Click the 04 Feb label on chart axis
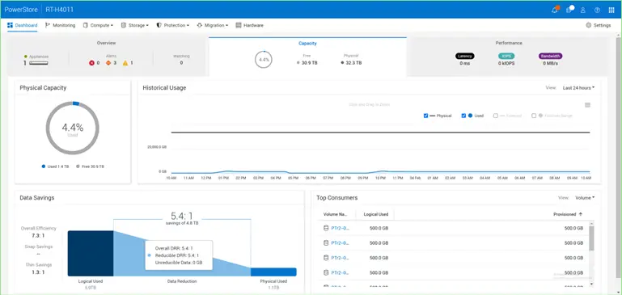Image resolution: width=622 pixels, height=295 pixels. pos(415,178)
